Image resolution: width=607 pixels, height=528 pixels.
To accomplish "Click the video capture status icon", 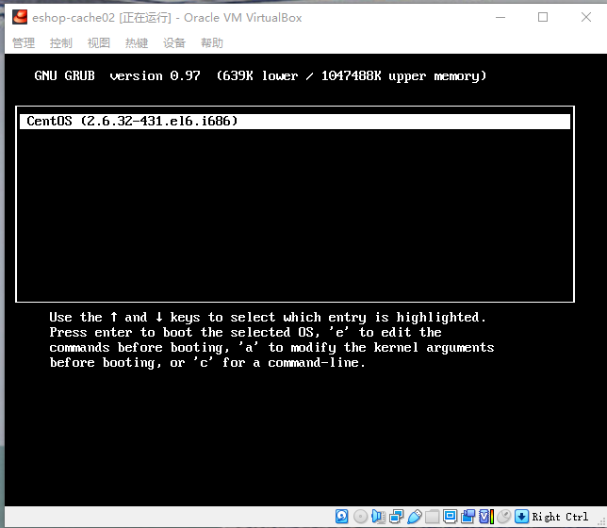I will [468, 517].
